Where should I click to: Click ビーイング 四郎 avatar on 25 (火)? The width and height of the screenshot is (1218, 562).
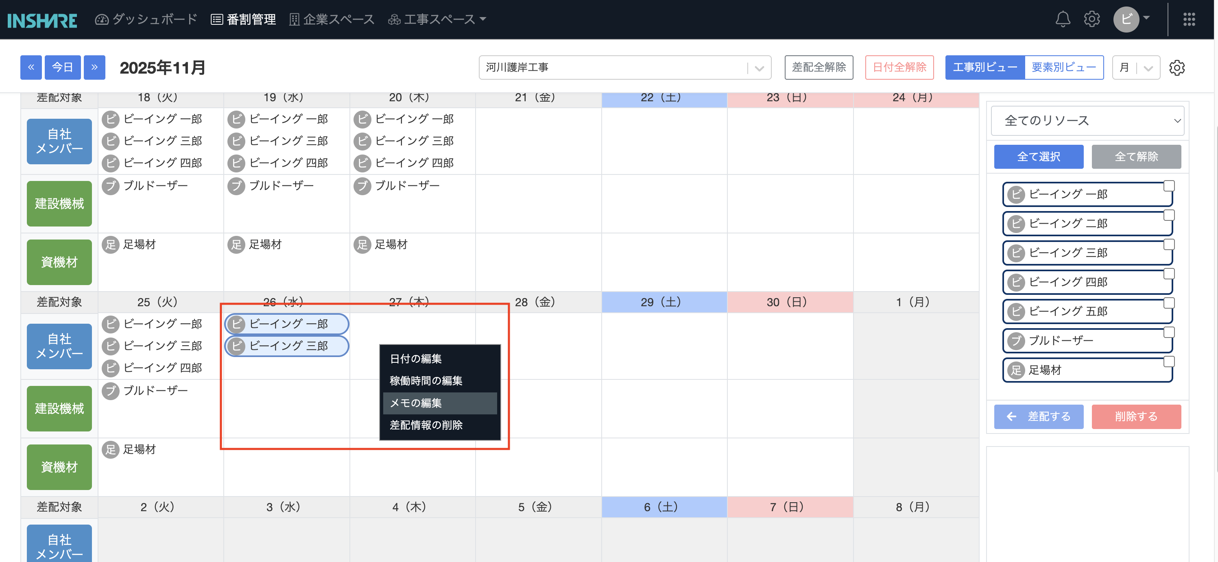tap(111, 368)
